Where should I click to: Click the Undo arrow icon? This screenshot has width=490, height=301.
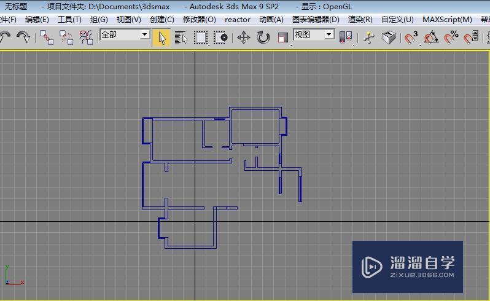[x=5, y=37]
